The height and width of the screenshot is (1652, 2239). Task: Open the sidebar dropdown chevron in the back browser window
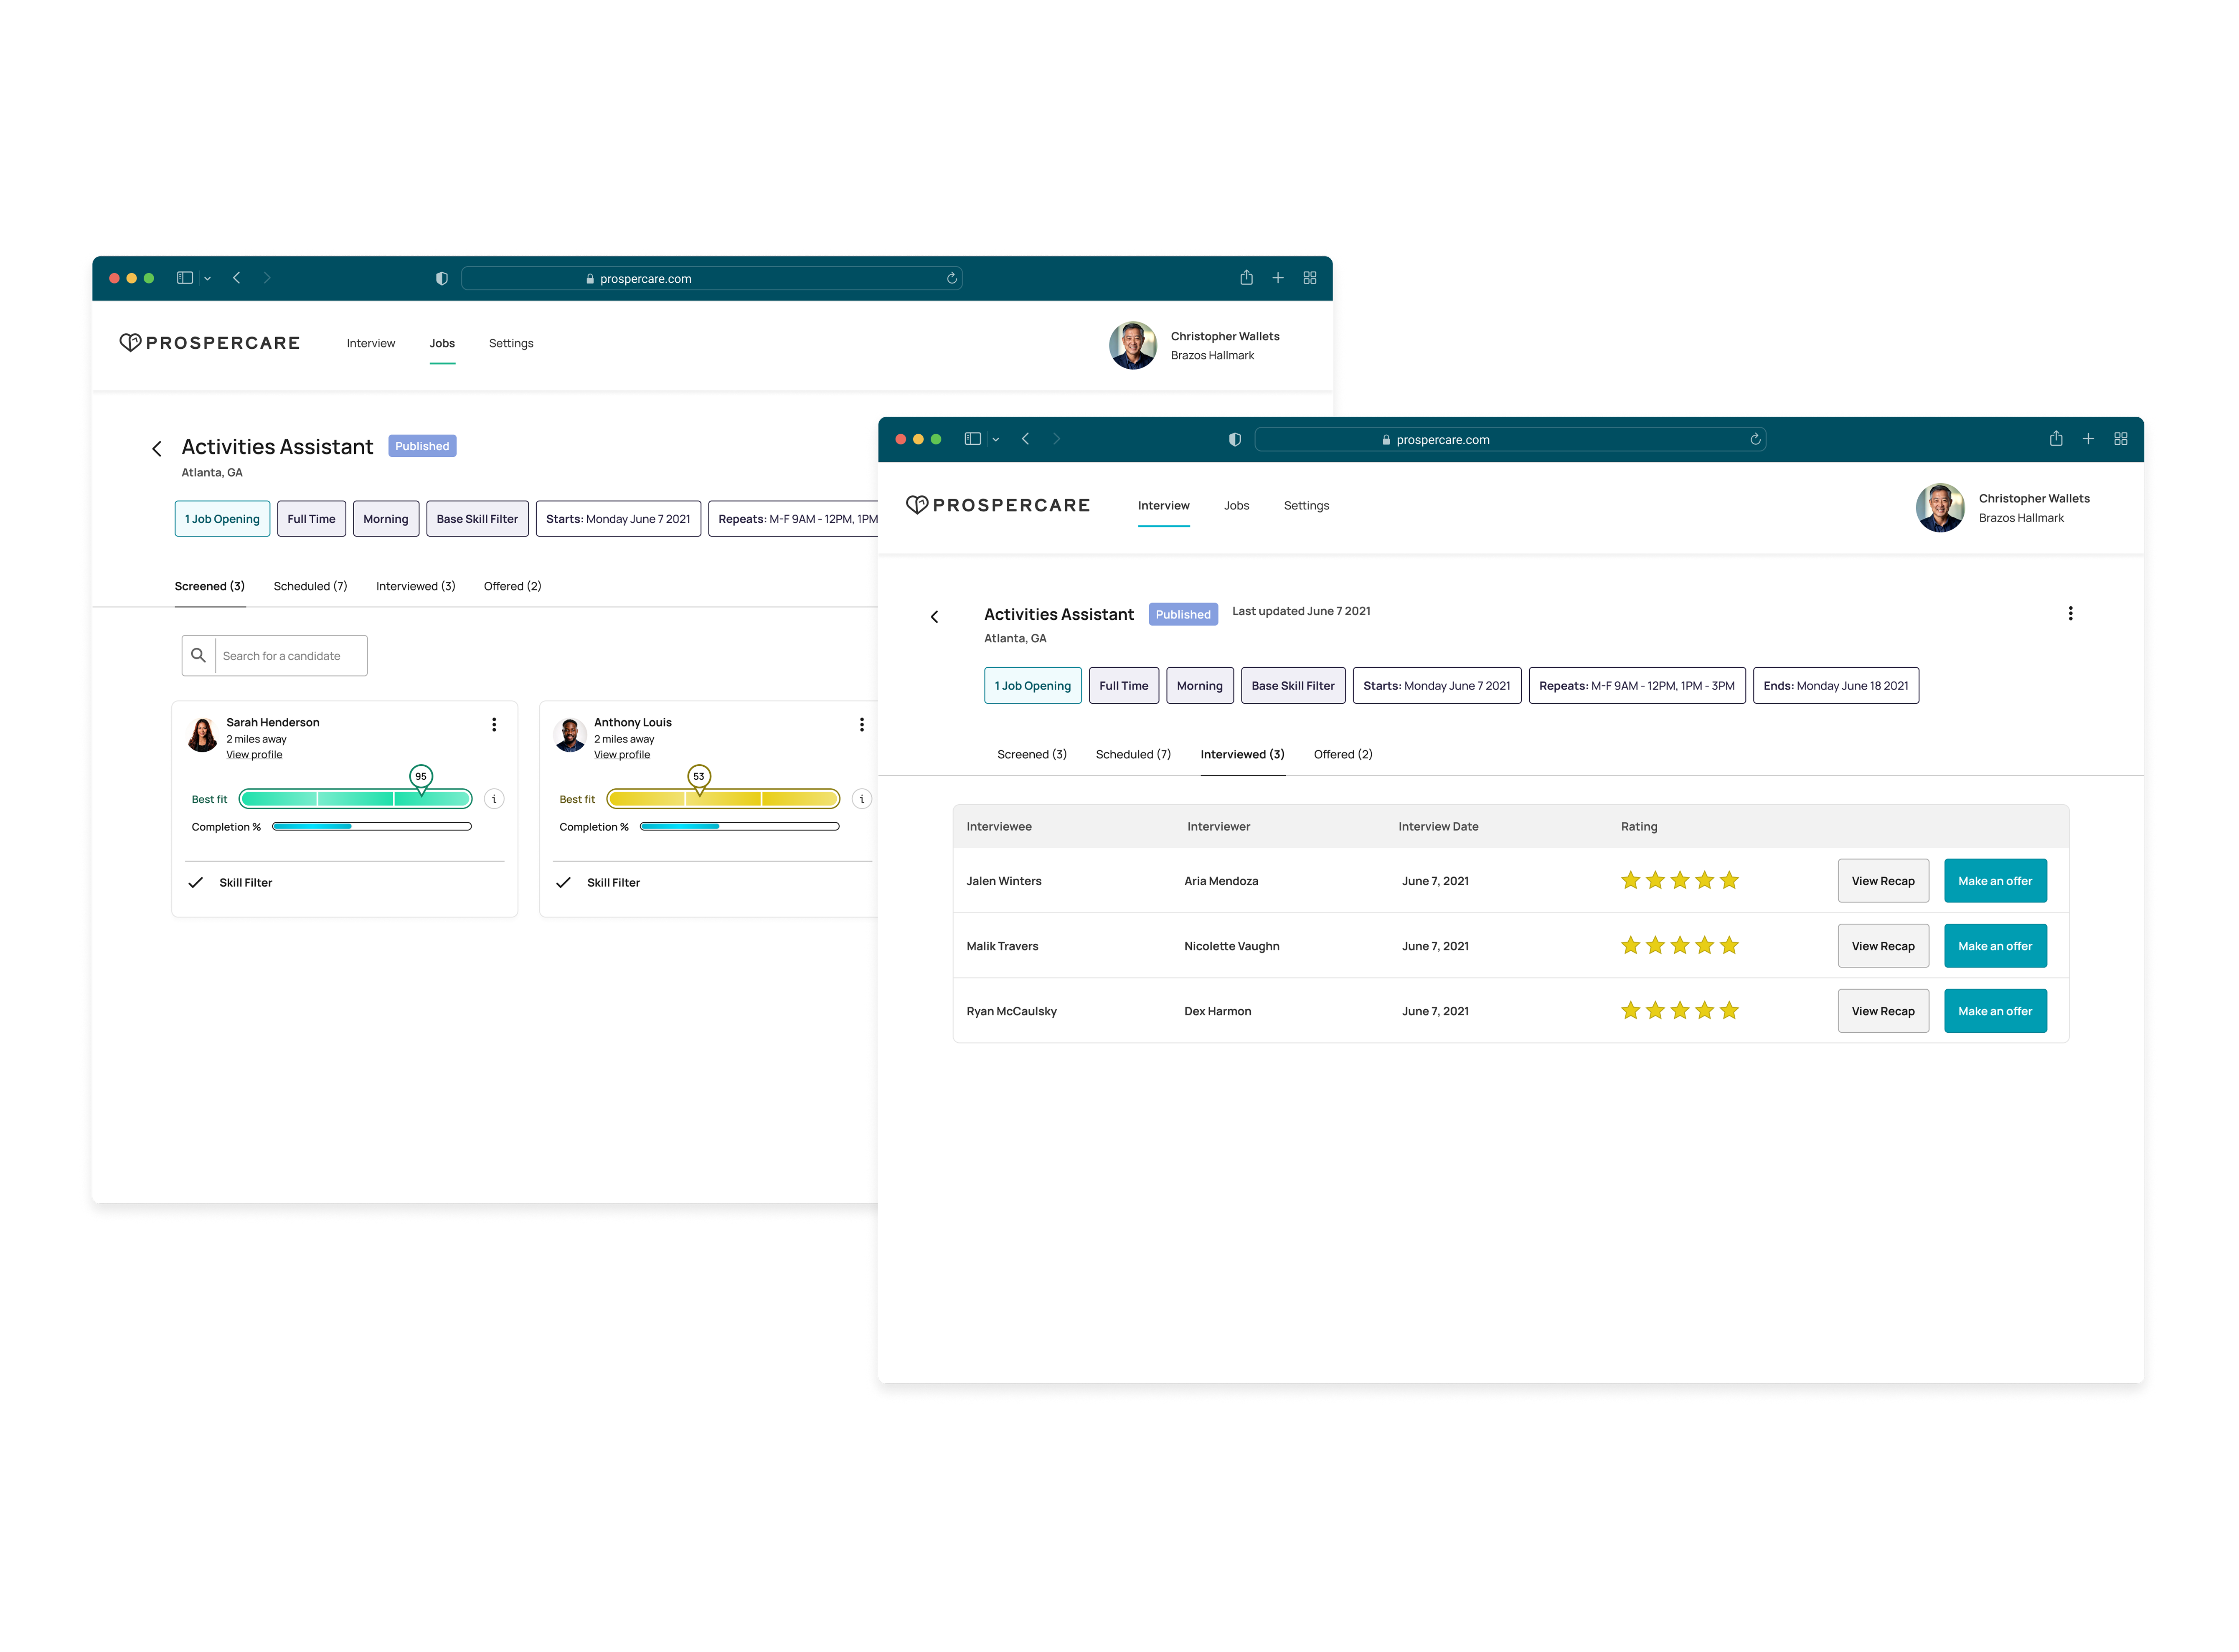click(207, 279)
